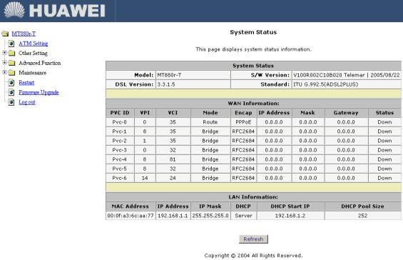Click the model value MT880r-T in the table
Image resolution: width=403 pixels, height=260 pixels.
(169, 75)
